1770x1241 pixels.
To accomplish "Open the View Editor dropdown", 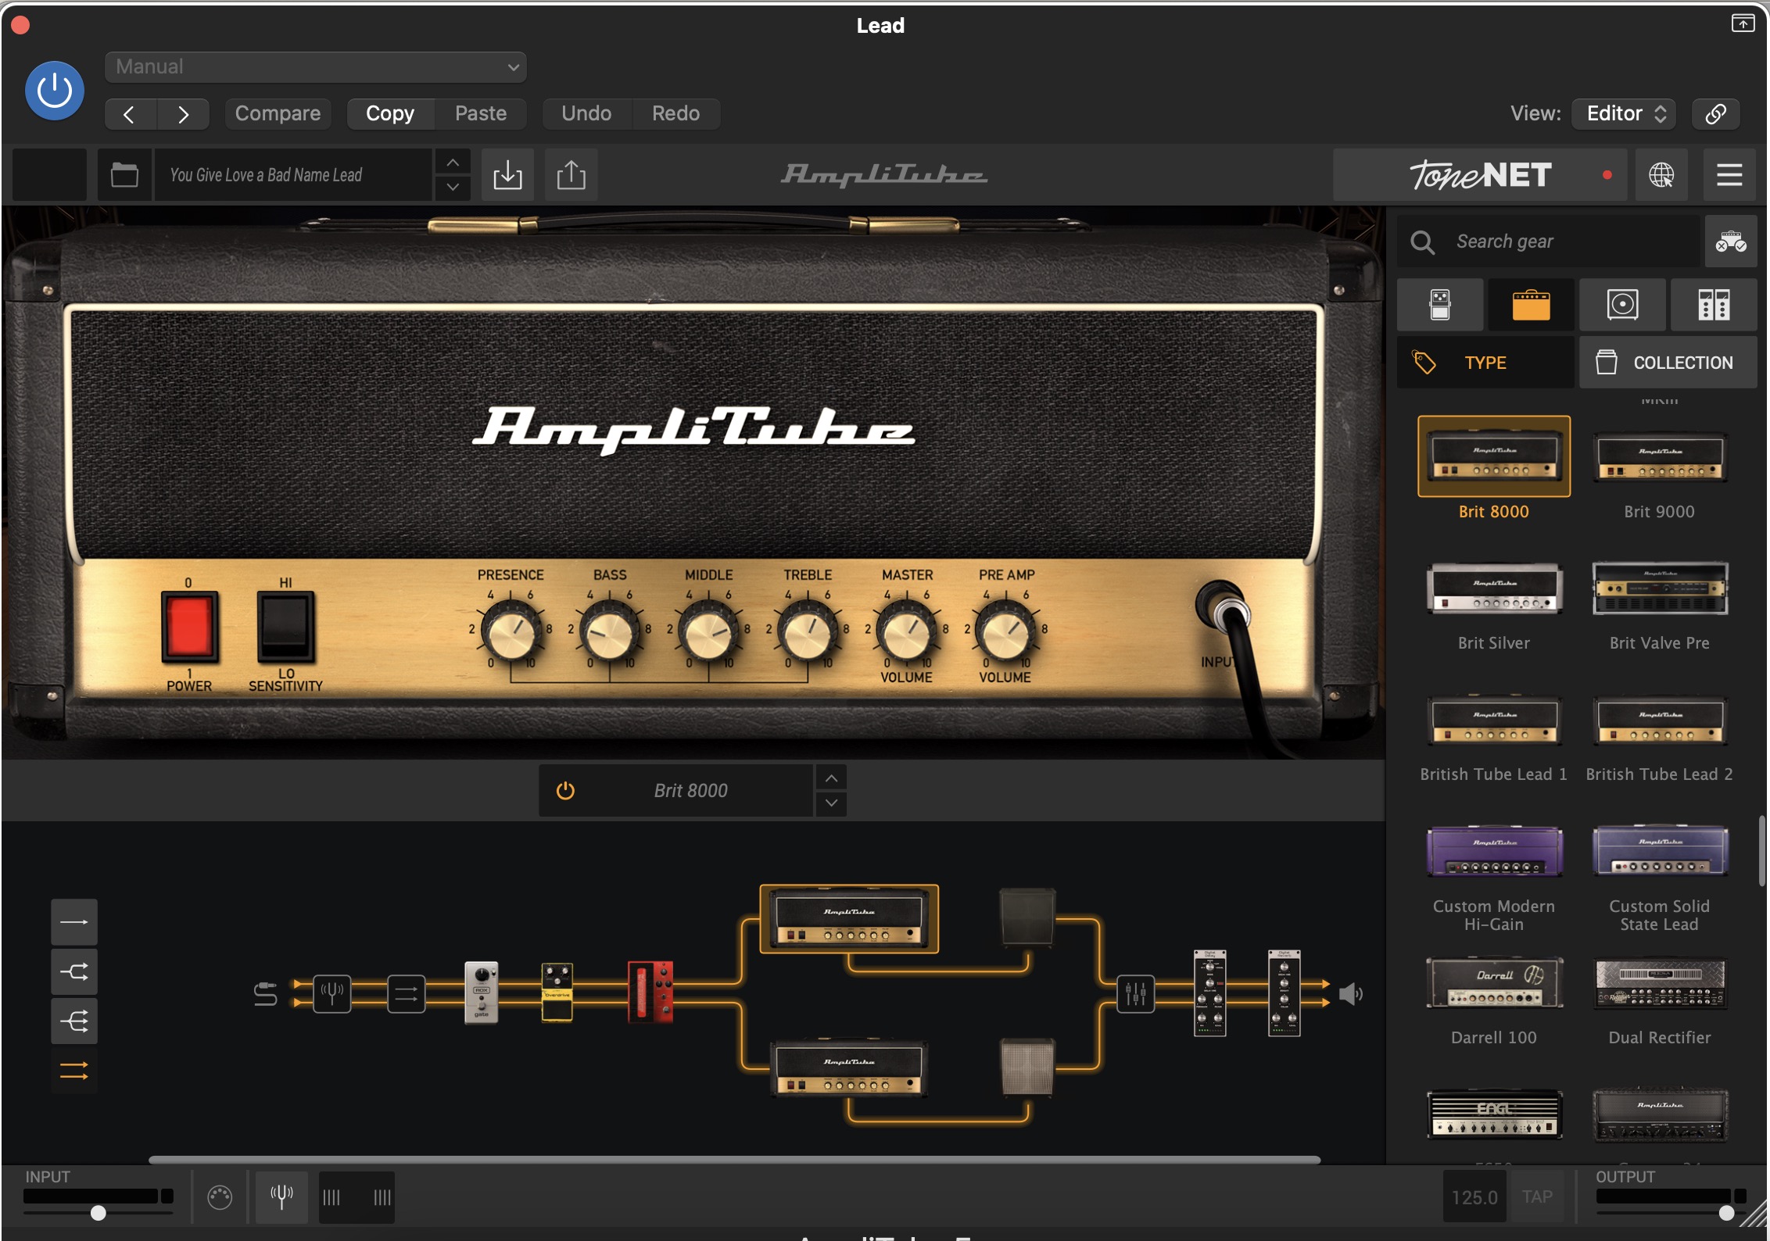I will (x=1623, y=114).
